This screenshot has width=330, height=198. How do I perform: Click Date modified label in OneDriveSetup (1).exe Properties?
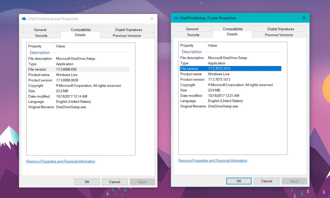[191, 96]
